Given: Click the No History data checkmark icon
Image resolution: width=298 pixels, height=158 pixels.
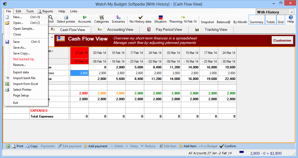Looking at the screenshot, I should click(x=141, y=17).
